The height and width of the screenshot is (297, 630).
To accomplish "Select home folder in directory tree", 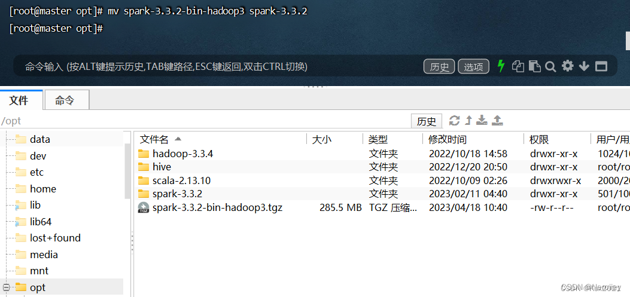I will pos(43,189).
